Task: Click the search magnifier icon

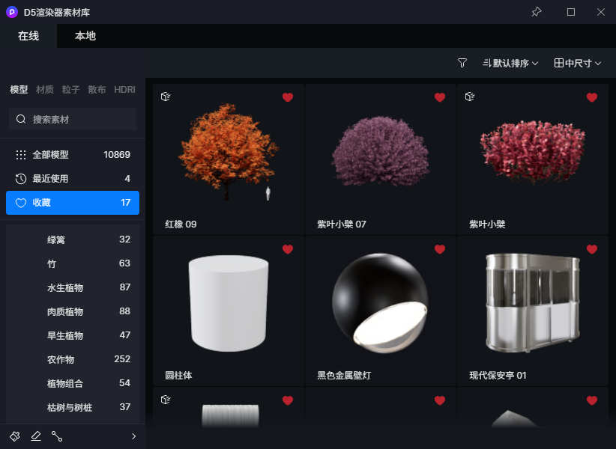Action: click(x=21, y=119)
